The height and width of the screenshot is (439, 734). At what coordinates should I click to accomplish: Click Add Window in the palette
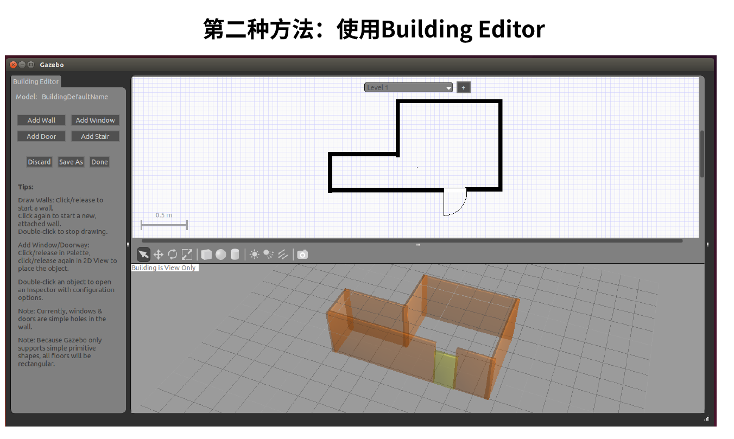95,120
